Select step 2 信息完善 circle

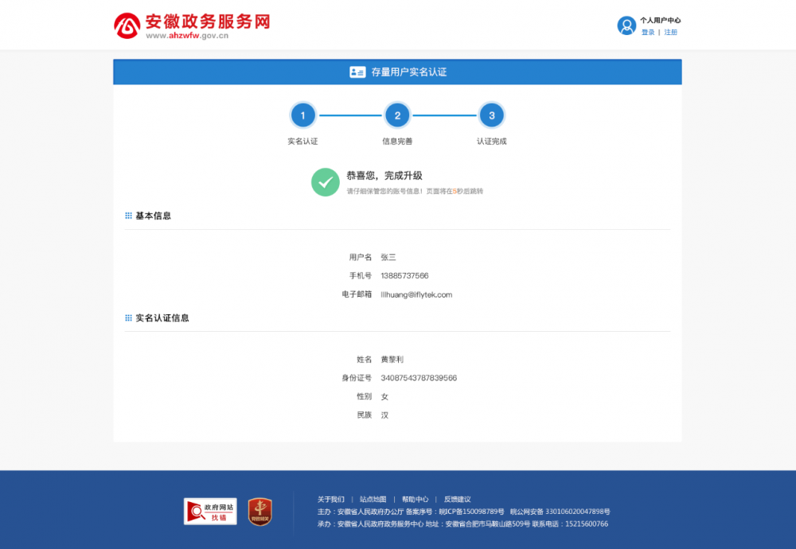pos(397,115)
